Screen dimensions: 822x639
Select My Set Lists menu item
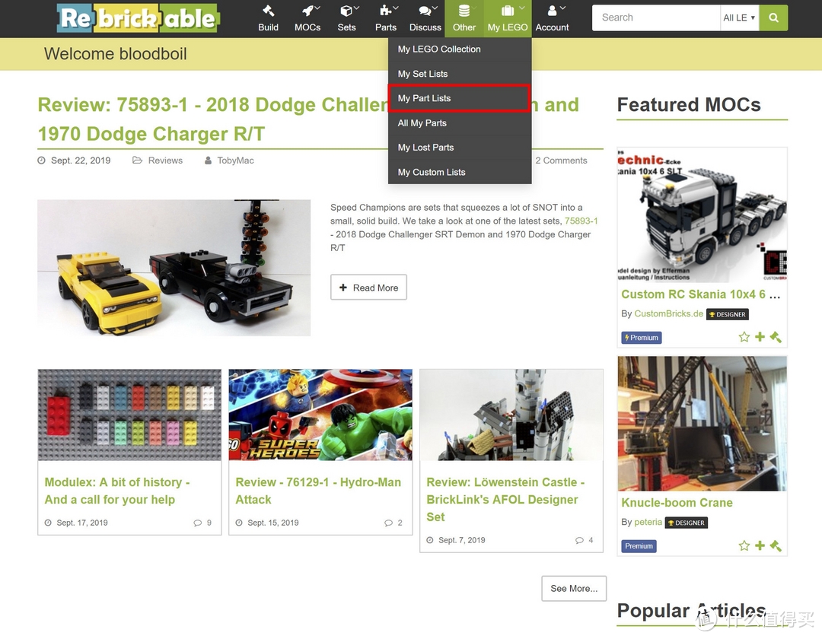[x=460, y=74]
